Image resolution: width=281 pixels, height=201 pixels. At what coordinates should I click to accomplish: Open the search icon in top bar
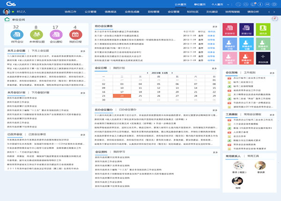pos(238,4)
